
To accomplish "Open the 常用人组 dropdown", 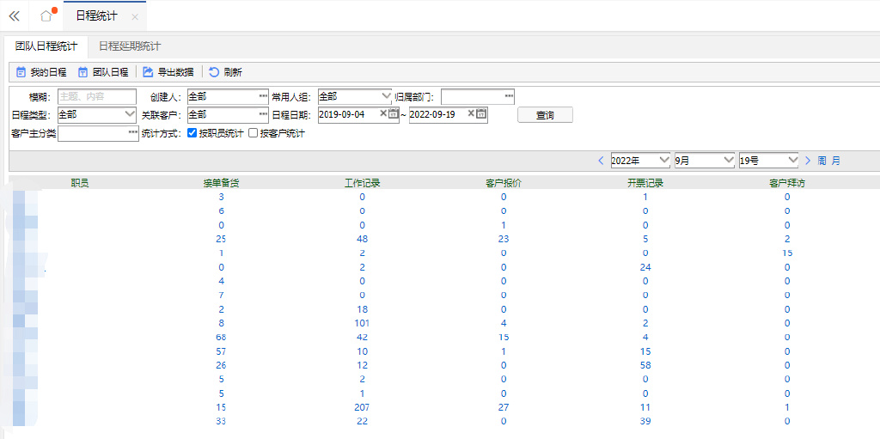I will (x=386, y=96).
